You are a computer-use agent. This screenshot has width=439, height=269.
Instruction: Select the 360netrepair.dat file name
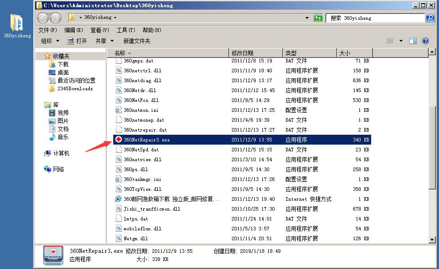(145, 130)
